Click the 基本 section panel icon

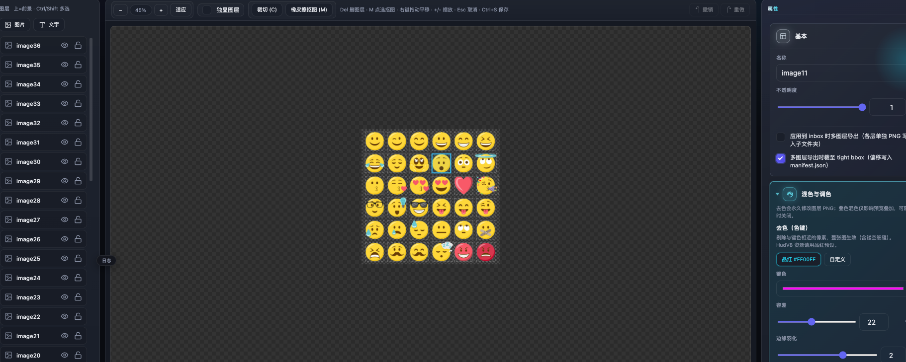(x=783, y=36)
